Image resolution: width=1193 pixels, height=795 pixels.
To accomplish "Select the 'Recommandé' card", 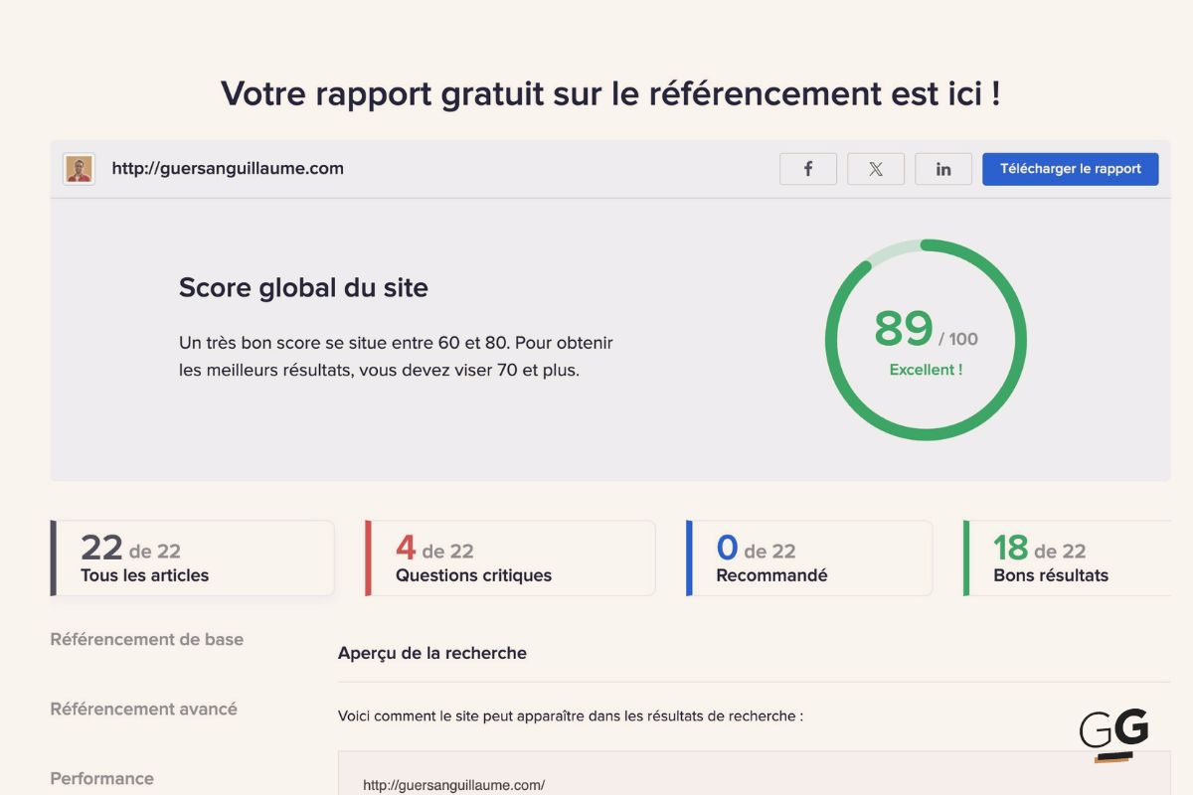I will (x=807, y=558).
